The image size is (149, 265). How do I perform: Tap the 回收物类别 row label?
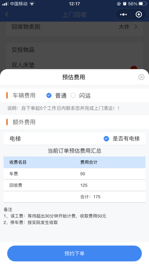pos(26,27)
